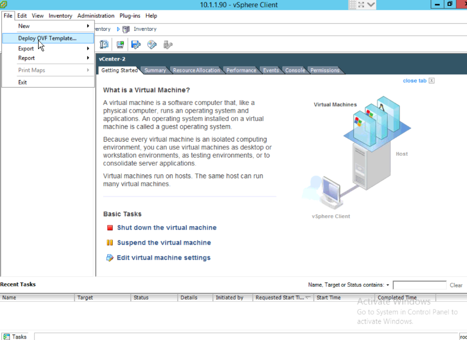Click the Target column header
Viewport: 467px width, 340px height.
click(102, 297)
